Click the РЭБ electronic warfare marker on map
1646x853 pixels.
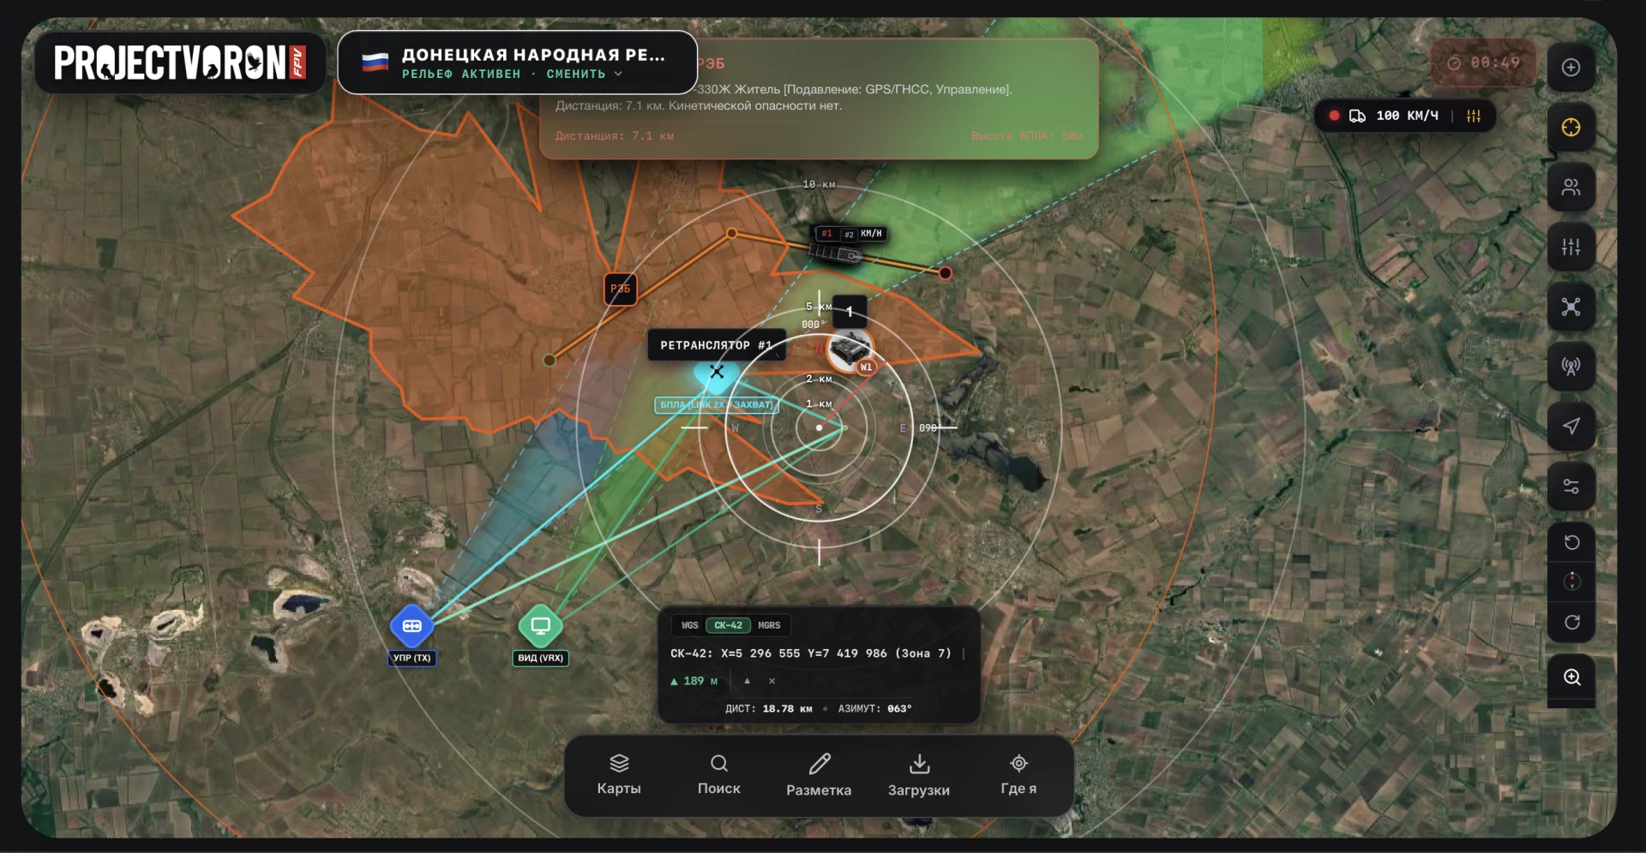pyautogui.click(x=620, y=289)
